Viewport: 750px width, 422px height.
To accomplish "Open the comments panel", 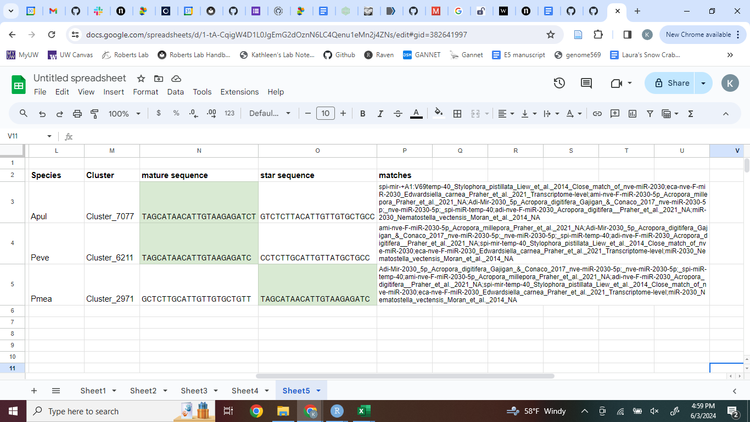I will coord(586,84).
